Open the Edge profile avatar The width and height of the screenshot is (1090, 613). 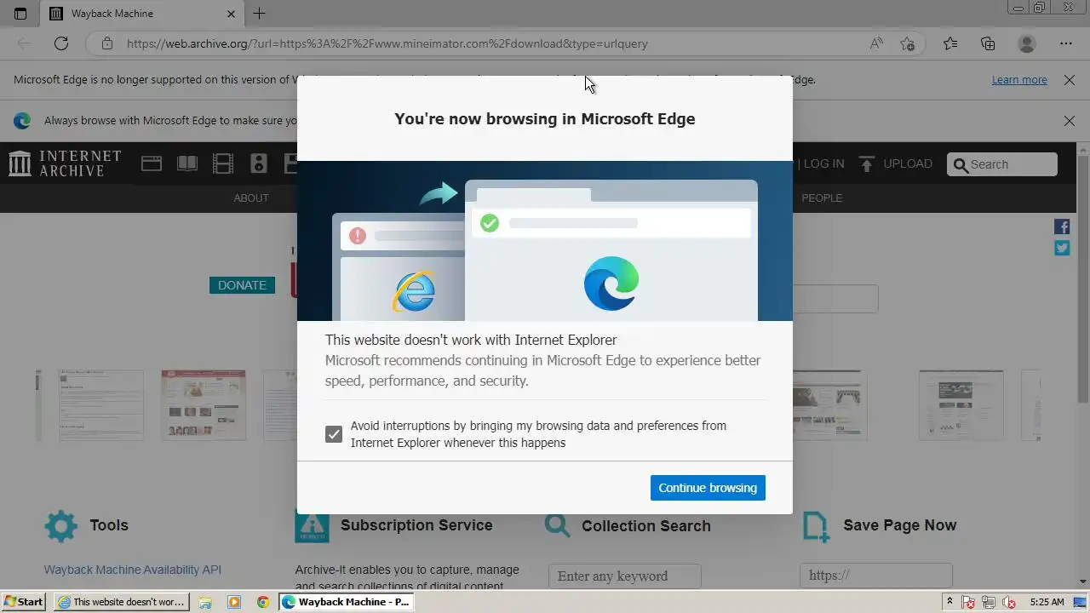(1027, 43)
